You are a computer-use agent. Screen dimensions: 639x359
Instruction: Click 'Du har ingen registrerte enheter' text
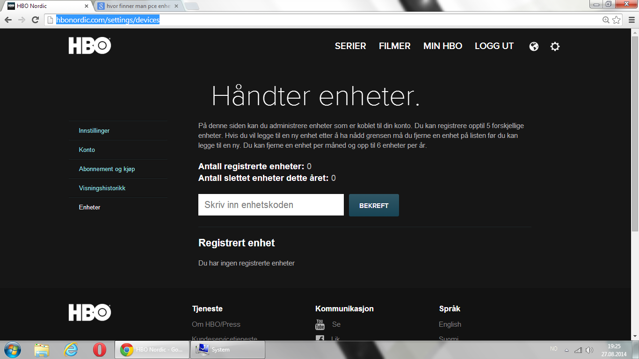(x=247, y=263)
